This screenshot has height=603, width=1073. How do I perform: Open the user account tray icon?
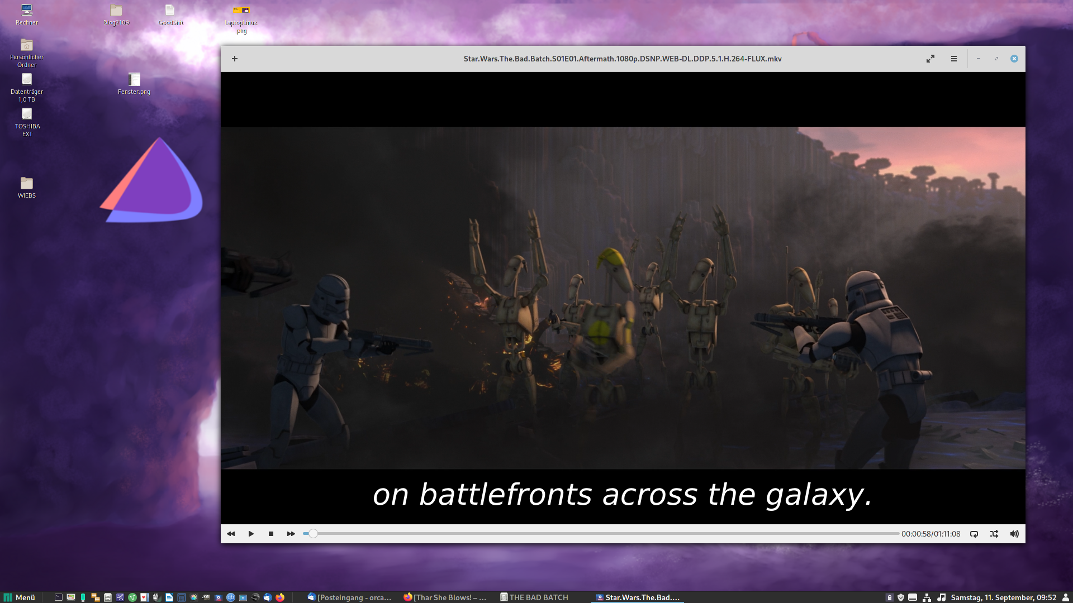[x=1065, y=597]
